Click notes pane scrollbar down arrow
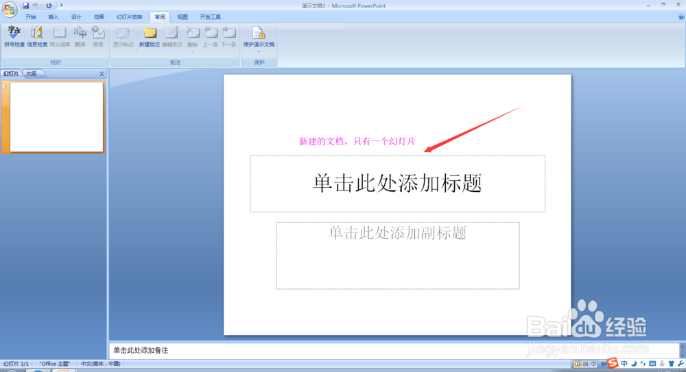686x372 pixels. pyautogui.click(x=683, y=355)
